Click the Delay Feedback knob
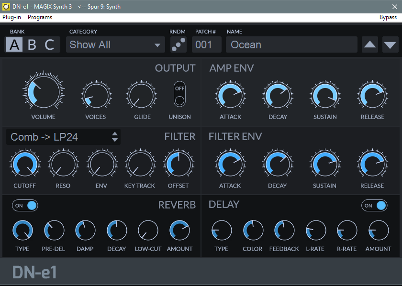 [284, 231]
